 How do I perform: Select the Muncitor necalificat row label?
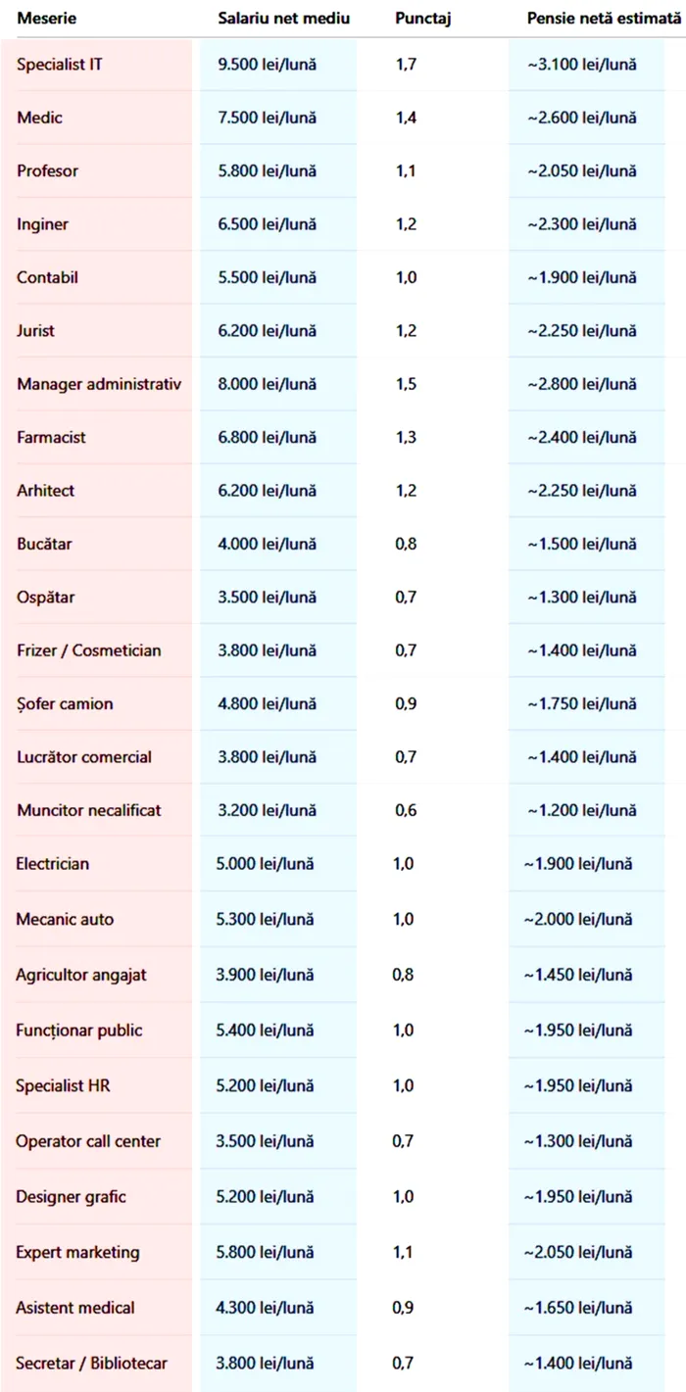click(x=89, y=810)
